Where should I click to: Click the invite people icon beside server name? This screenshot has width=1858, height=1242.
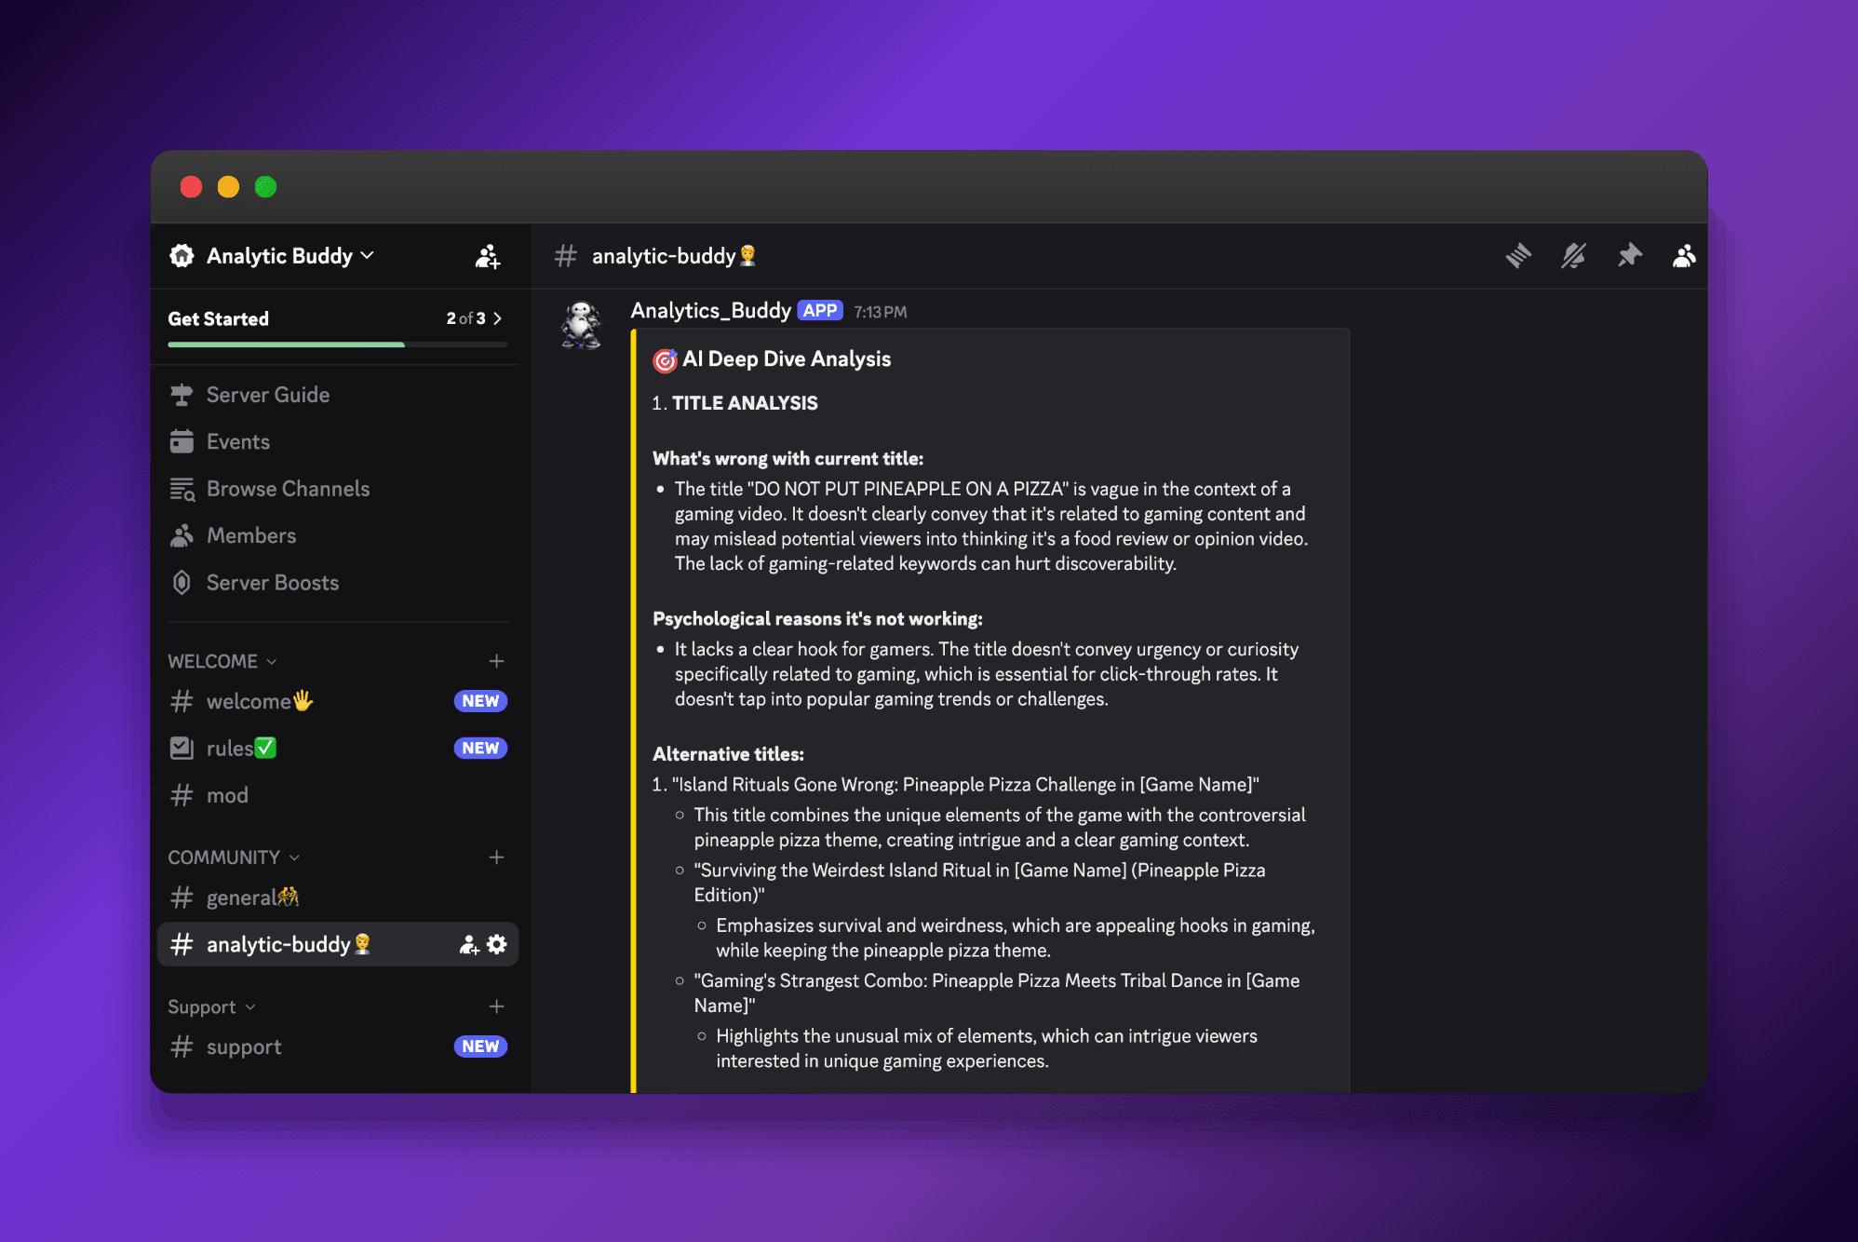click(x=488, y=256)
